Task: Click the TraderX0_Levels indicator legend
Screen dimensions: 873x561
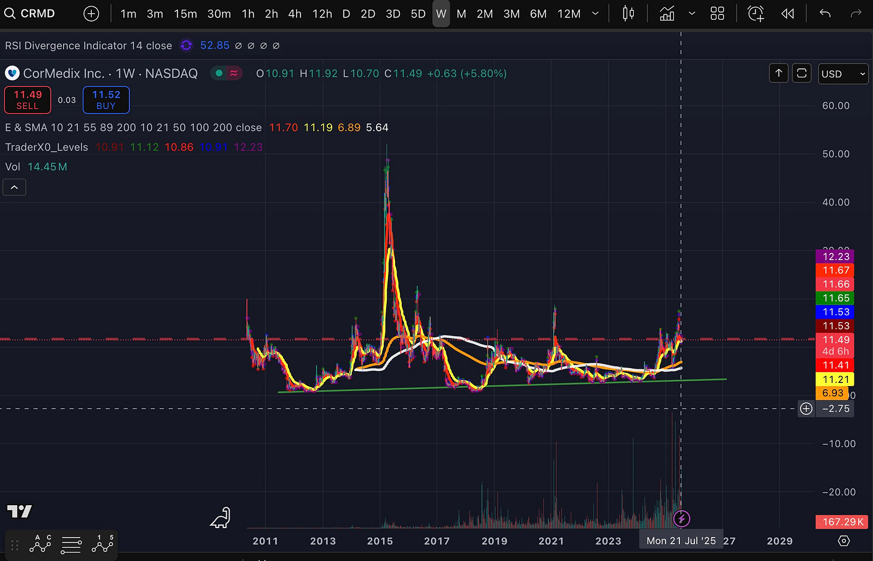Action: [x=47, y=147]
